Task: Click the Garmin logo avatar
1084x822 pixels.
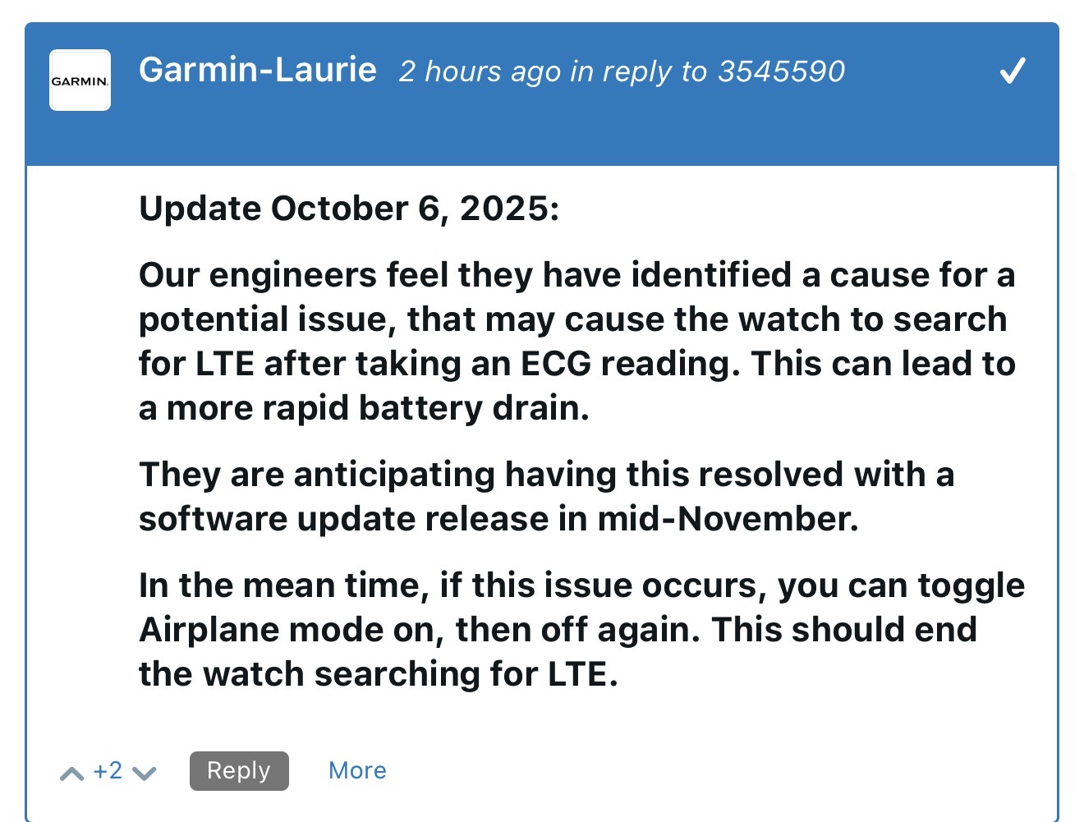Action: tap(80, 80)
